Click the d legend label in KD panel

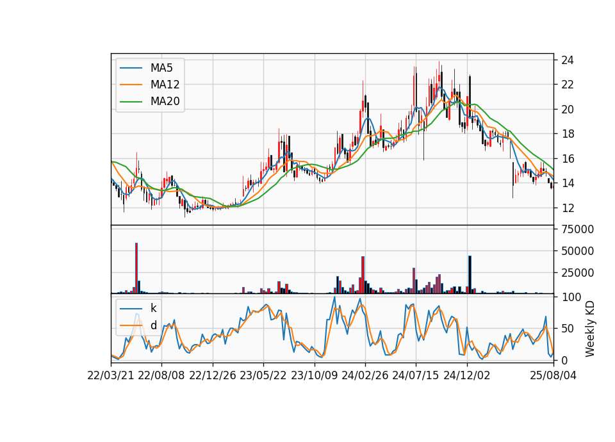tap(153, 325)
